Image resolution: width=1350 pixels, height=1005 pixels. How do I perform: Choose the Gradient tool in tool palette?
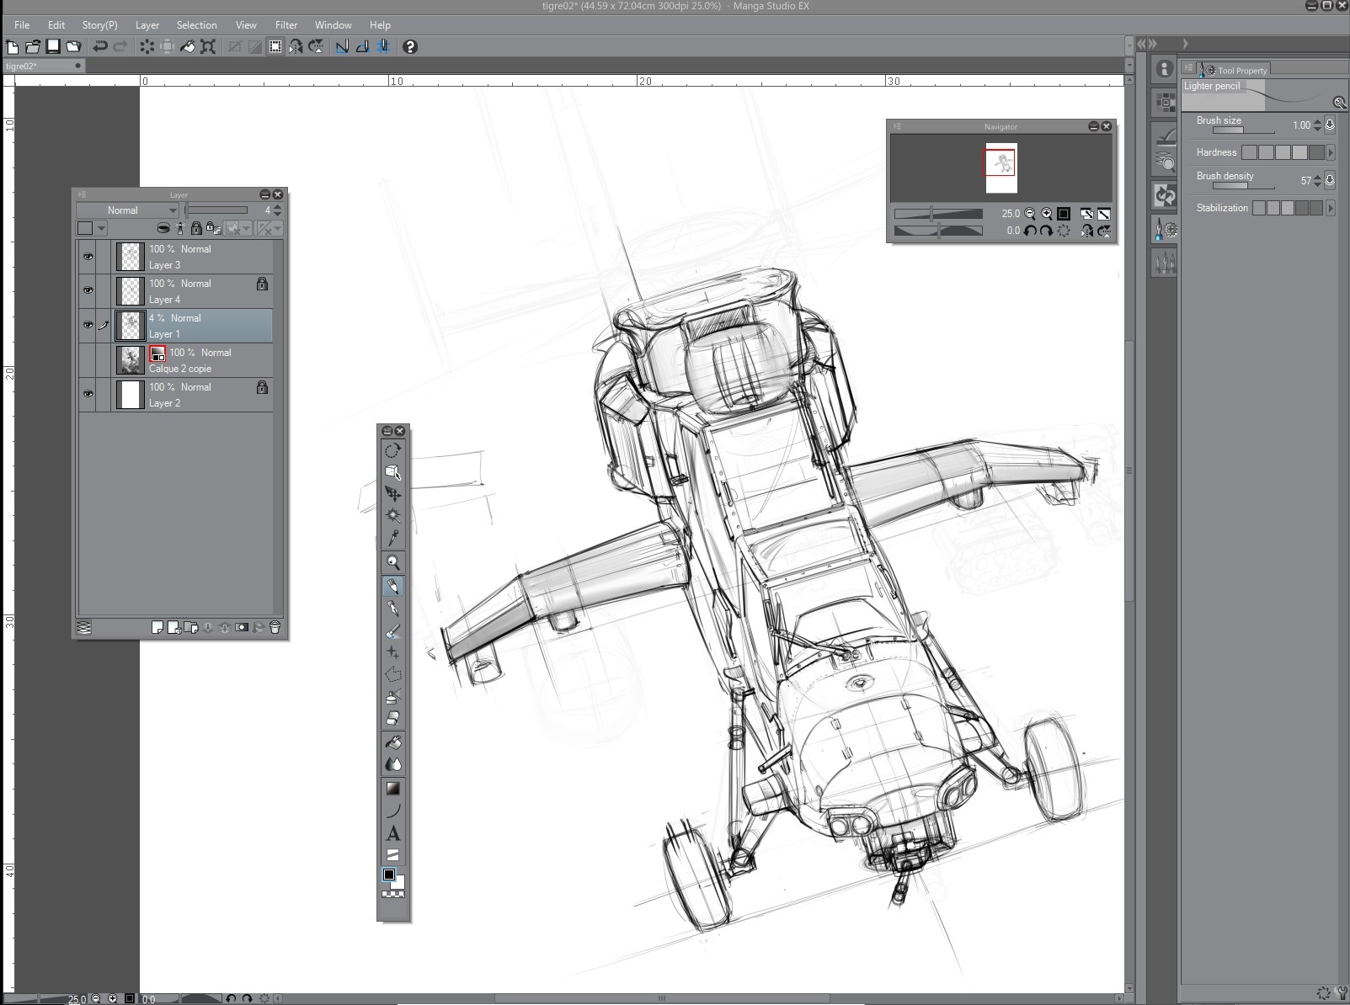tap(392, 788)
